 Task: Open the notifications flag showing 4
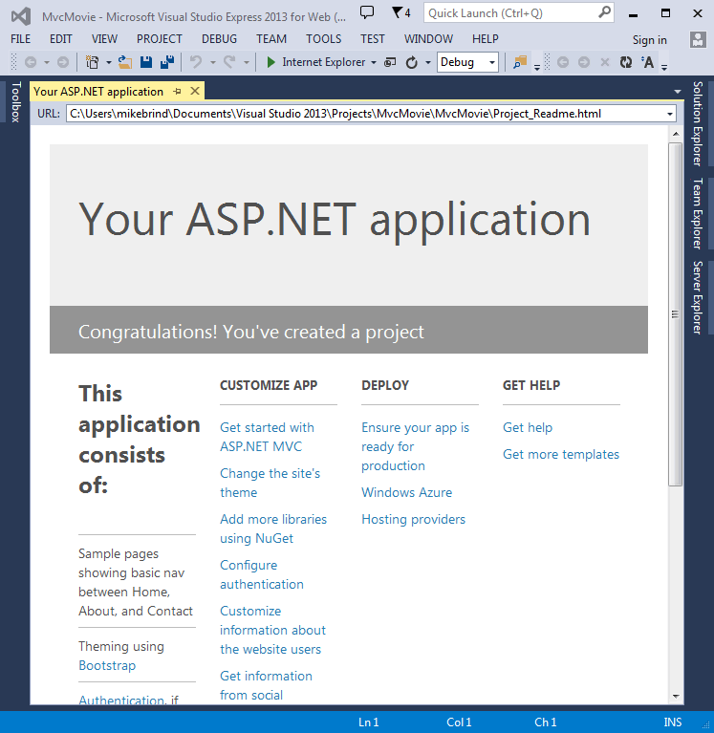click(400, 12)
